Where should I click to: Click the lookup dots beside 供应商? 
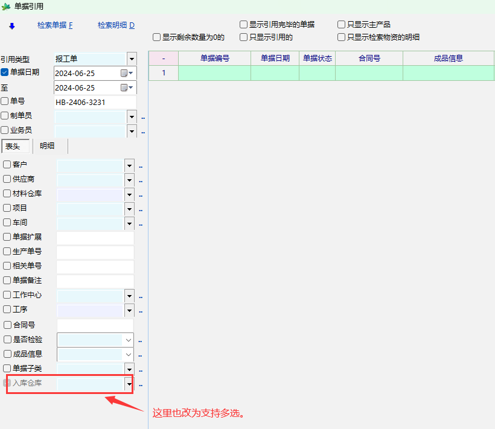(140, 180)
